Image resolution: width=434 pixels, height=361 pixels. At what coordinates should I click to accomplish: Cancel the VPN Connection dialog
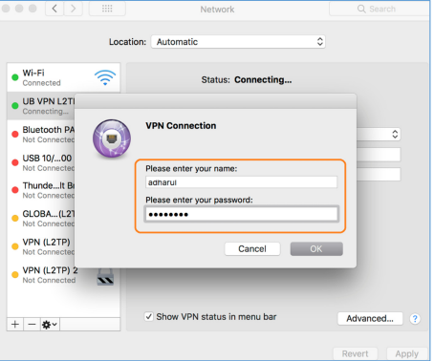(252, 249)
